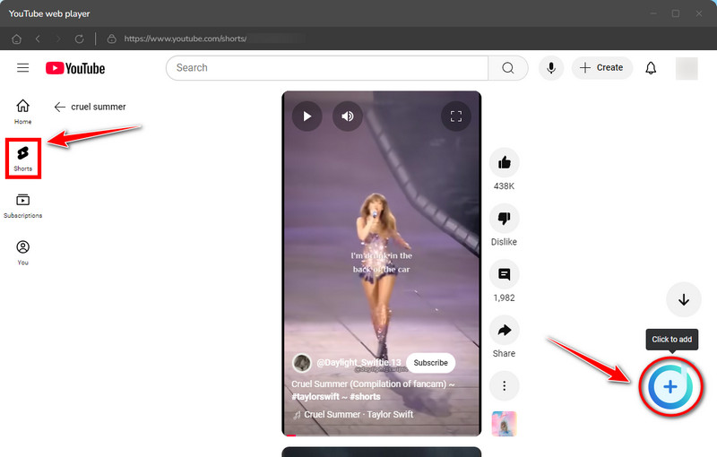Open the Shorts tab in sidebar
The width and height of the screenshot is (717, 457).
coord(22,158)
